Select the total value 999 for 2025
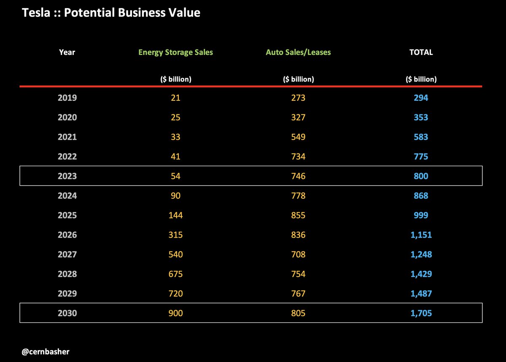This screenshot has height=362, width=506. 421,215
